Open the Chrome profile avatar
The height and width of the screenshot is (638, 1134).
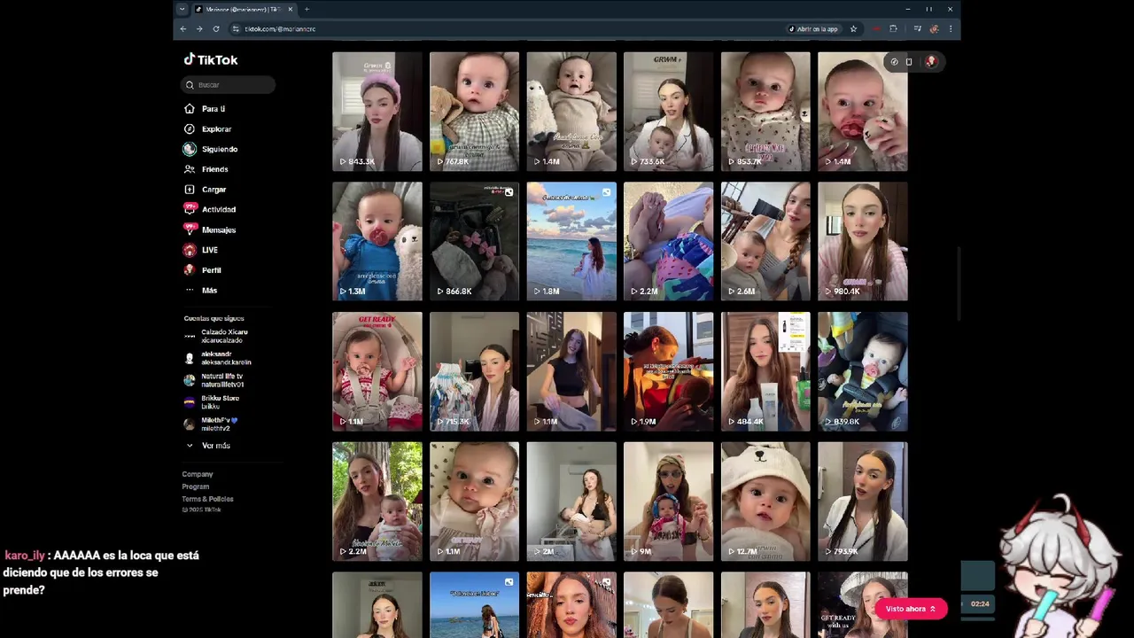[x=934, y=29]
